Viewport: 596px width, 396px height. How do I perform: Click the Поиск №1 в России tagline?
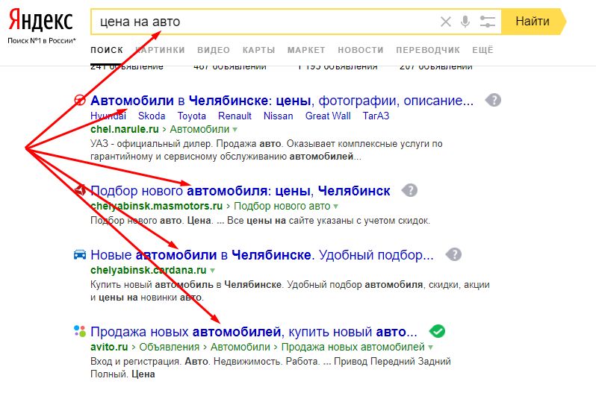coord(42,40)
